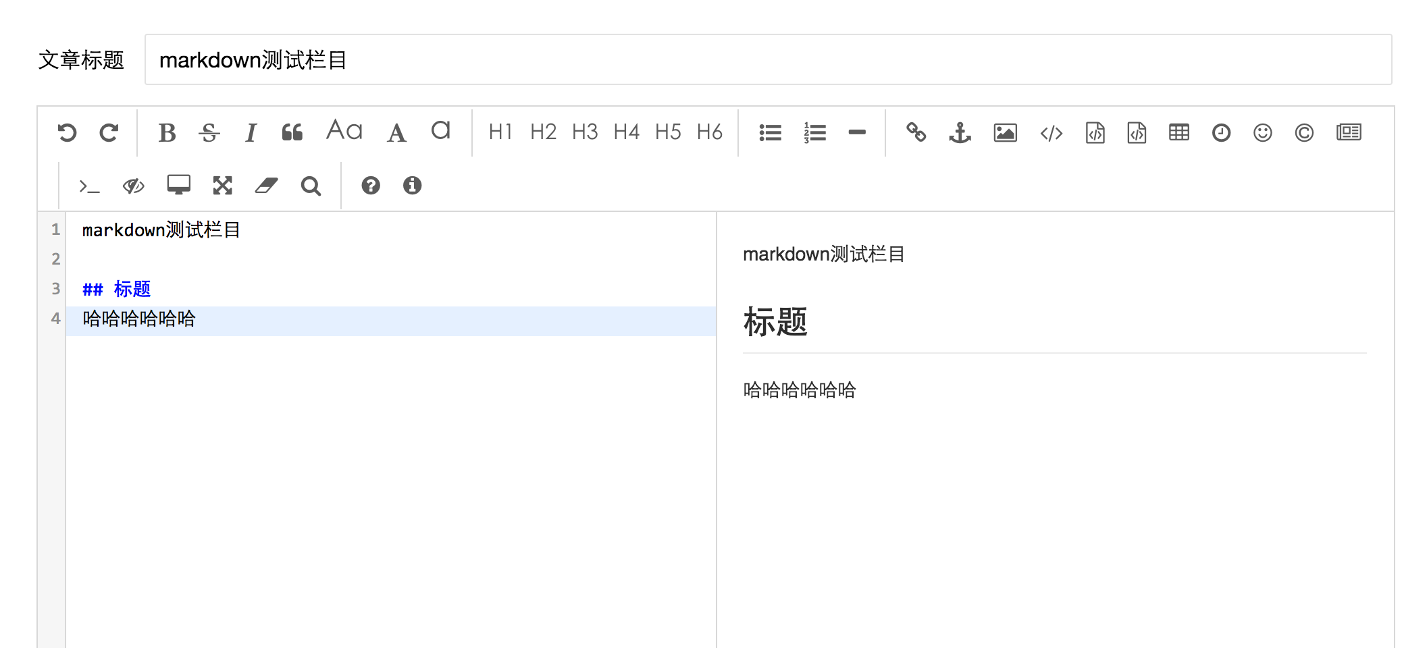Insert a horizontal rule
The image size is (1402, 648).
coord(857,132)
